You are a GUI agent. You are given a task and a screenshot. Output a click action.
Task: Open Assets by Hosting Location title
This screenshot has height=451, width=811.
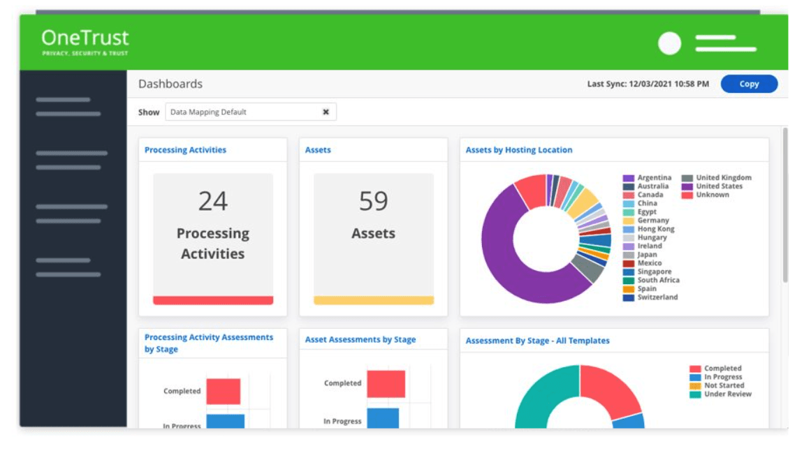point(519,150)
